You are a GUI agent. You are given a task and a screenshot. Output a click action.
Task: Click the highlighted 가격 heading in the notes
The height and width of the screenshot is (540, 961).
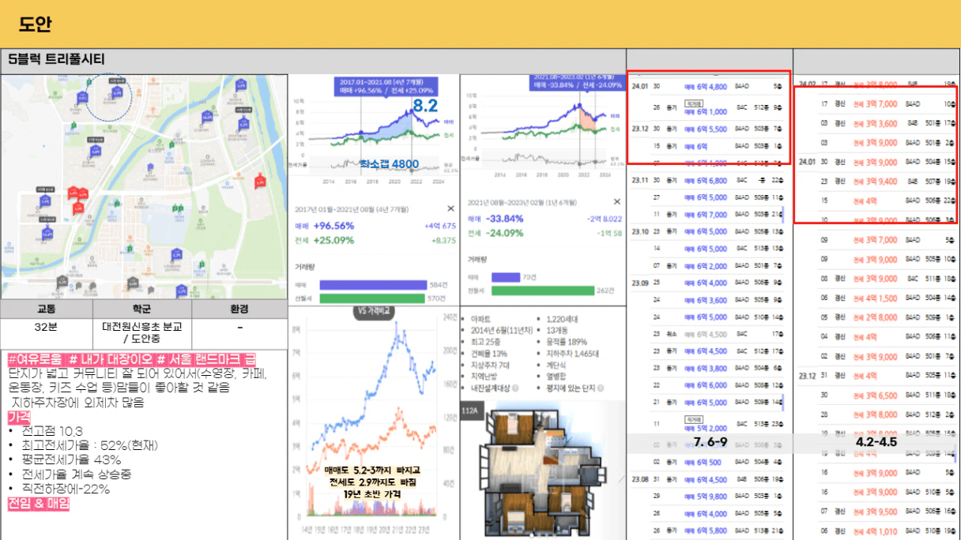(x=19, y=416)
